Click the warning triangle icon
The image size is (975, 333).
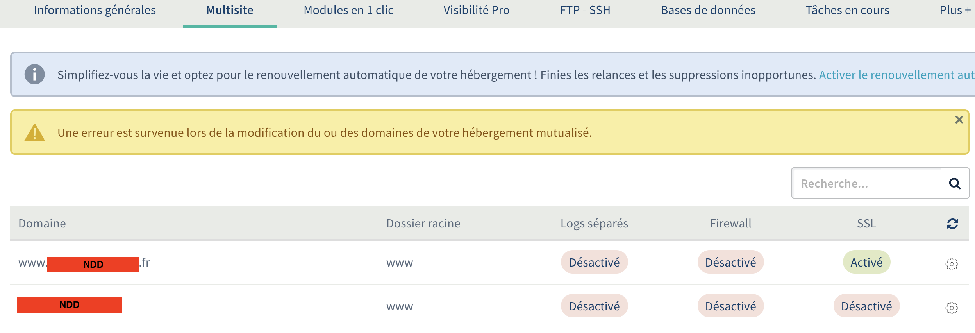pyautogui.click(x=35, y=132)
